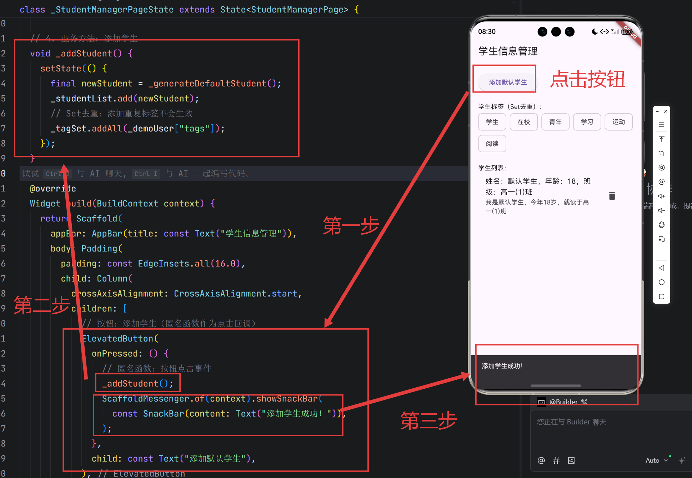Delete the 默认学生 entry with trash icon
The image size is (692, 478).
(612, 196)
